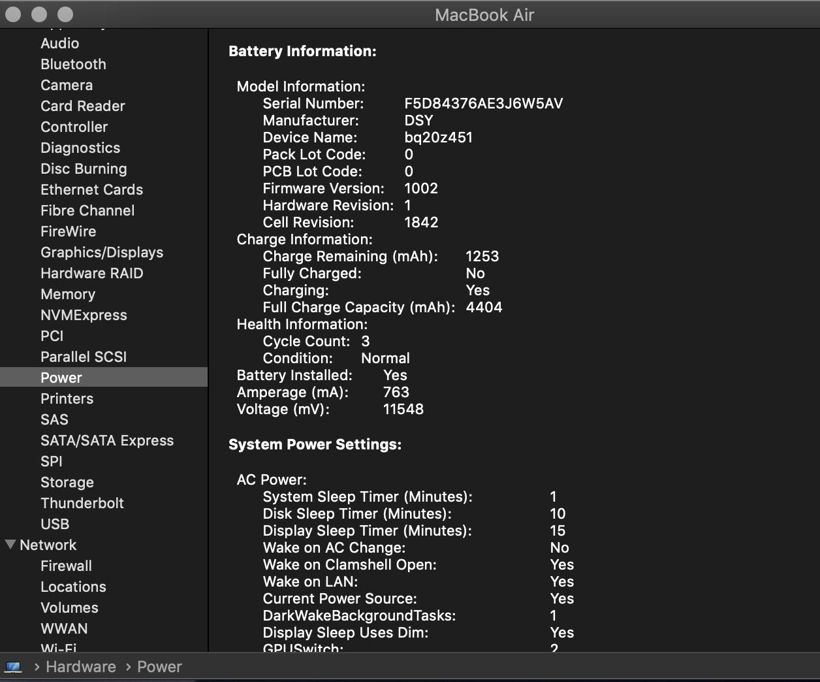This screenshot has width=820, height=682.
Task: Open the PCI section
Action: pyautogui.click(x=52, y=336)
